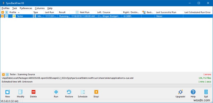
Task: Click the Estimated time left: Unknown text
Action: [x=17, y=82]
